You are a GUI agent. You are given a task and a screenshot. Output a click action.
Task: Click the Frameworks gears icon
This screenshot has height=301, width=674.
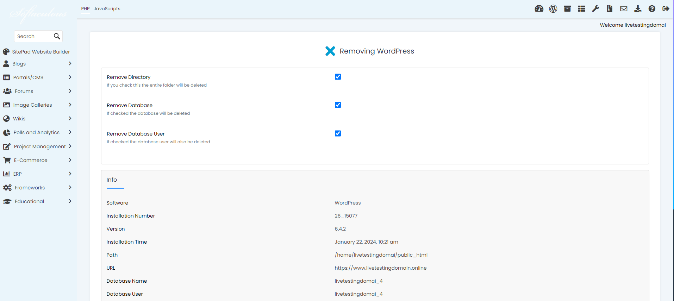coord(7,188)
